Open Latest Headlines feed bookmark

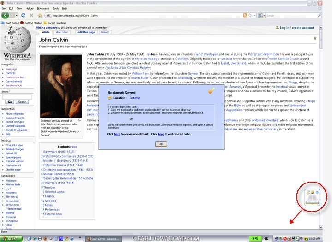point(55,23)
